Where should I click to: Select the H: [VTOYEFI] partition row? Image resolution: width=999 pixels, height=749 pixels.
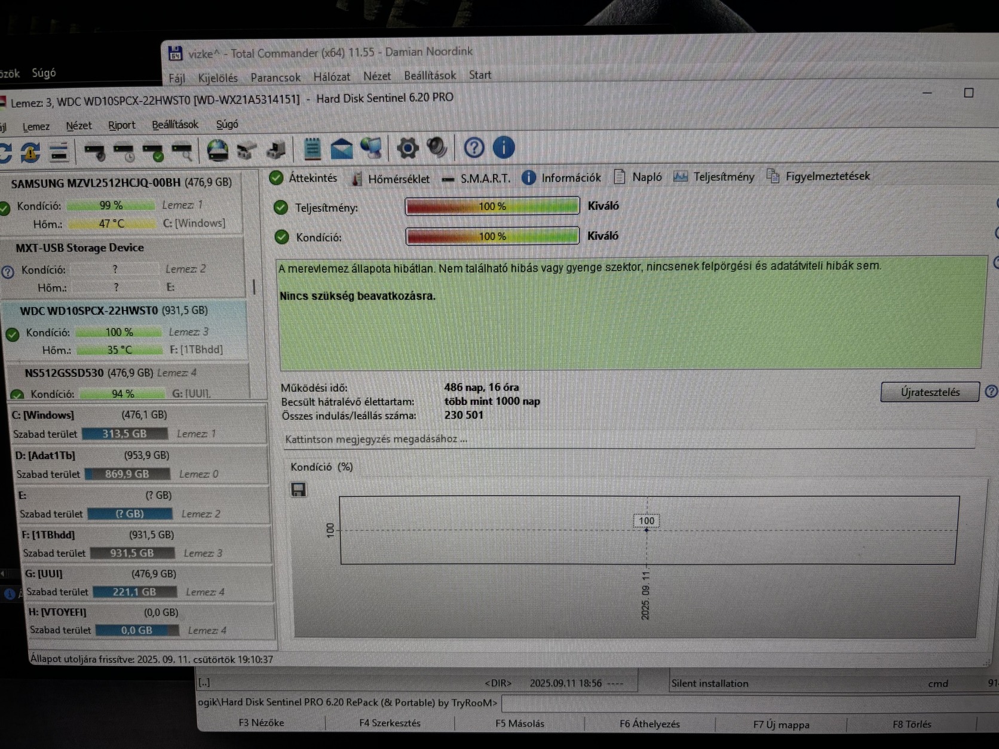coord(151,621)
